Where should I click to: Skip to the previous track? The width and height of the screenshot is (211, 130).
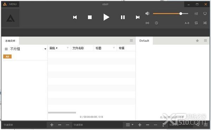pyautogui.click(x=75, y=17)
